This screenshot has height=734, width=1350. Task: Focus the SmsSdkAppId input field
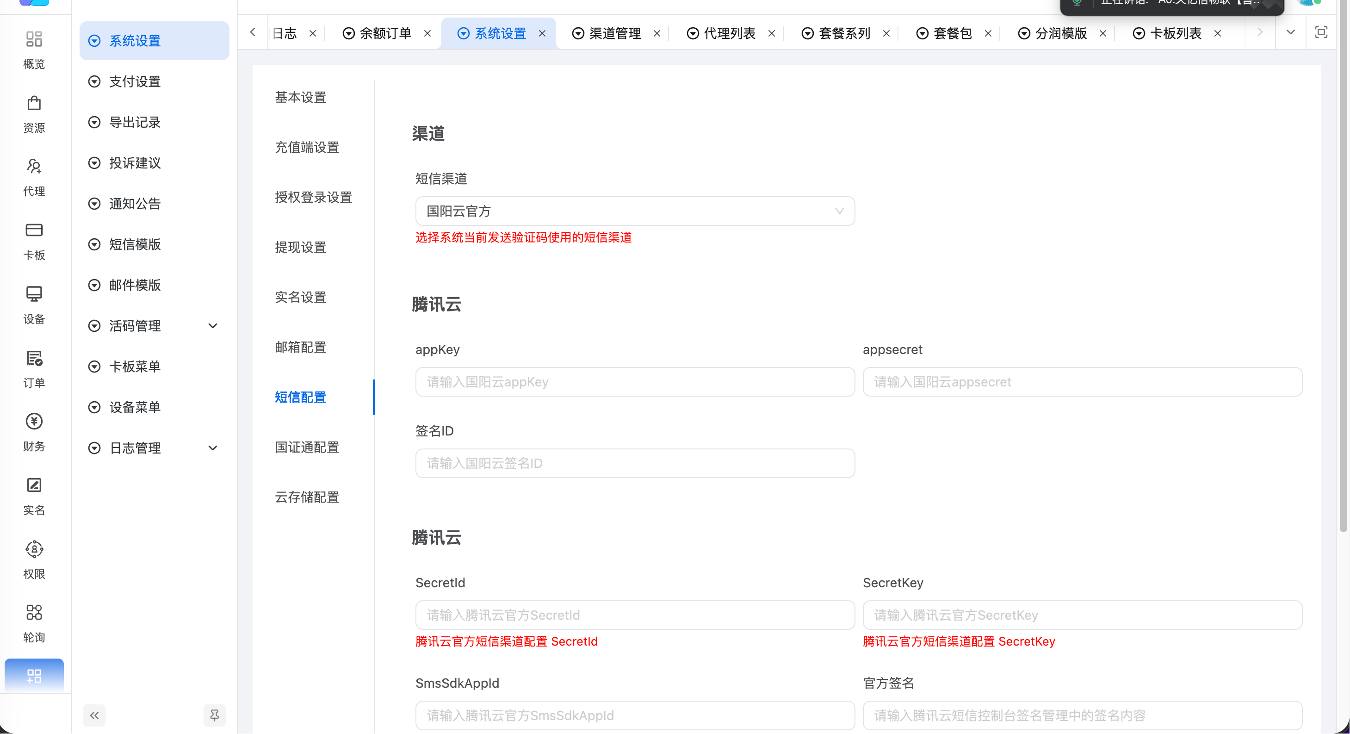(x=635, y=716)
